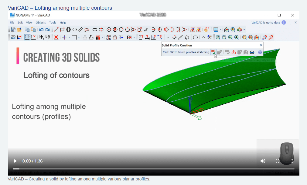Click the OK finish profiles icon
This screenshot has width=307, height=185.
213,52
